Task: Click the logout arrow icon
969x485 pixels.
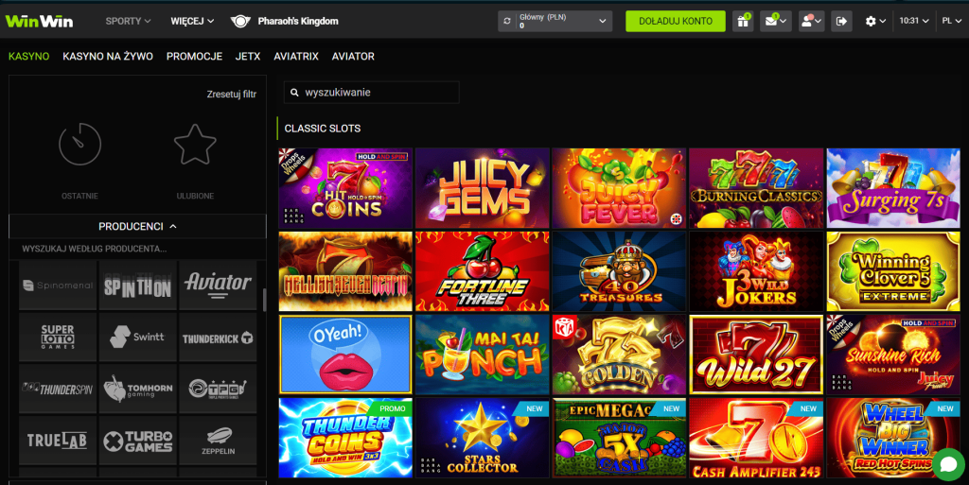Action: point(841,21)
